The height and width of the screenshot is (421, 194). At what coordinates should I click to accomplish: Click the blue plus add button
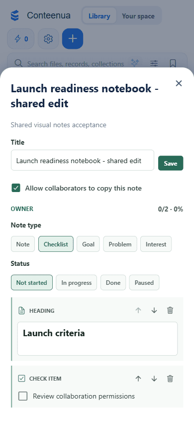[x=73, y=39]
